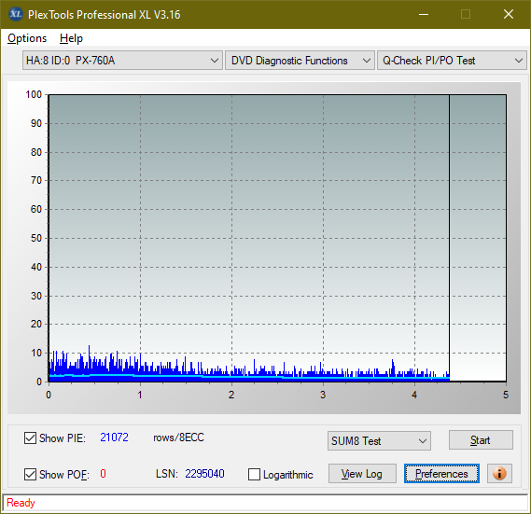This screenshot has height=514, width=531.
Task: Click the POF count value 0
Action: point(103,473)
